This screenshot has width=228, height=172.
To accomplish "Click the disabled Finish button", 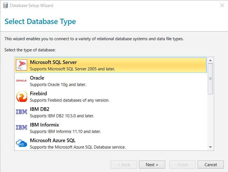I will coord(182,164).
